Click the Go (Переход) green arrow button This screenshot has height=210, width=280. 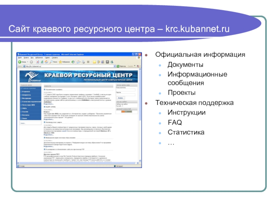point(121,66)
